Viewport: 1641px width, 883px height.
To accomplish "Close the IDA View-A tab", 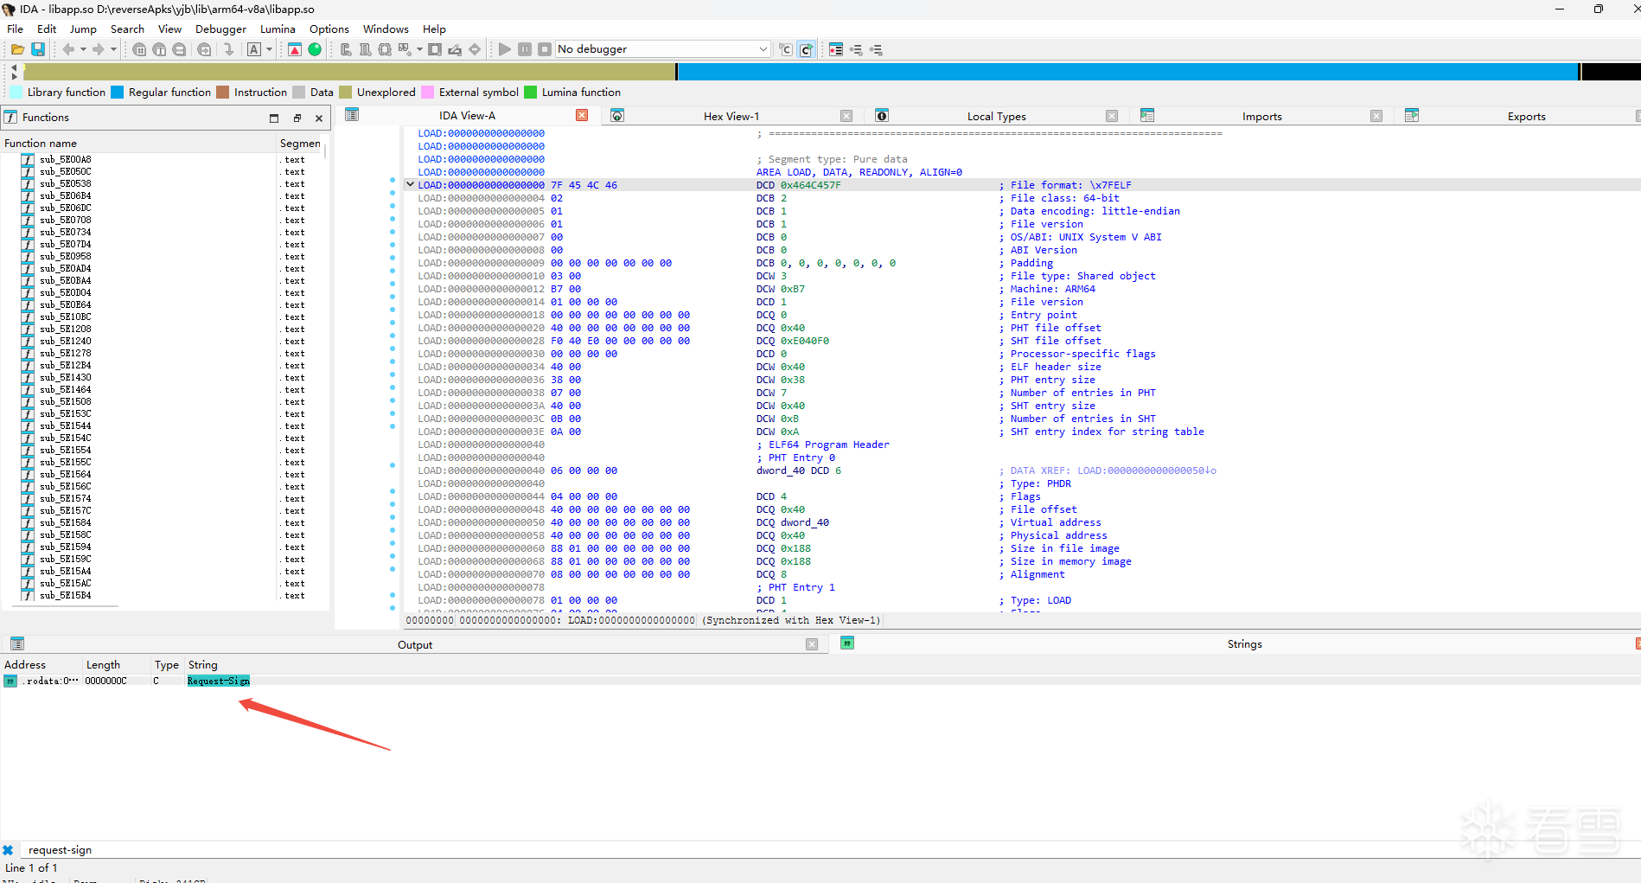I will coord(582,115).
